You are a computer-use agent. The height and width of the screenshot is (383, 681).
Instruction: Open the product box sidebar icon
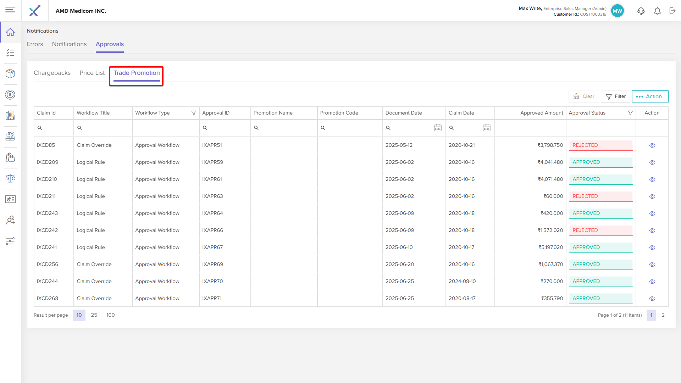(10, 73)
